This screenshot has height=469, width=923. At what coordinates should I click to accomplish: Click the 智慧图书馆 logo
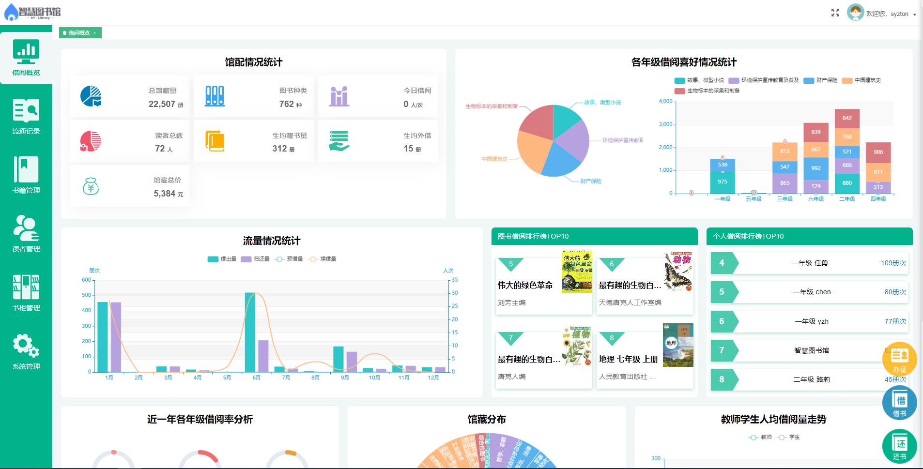(x=33, y=12)
